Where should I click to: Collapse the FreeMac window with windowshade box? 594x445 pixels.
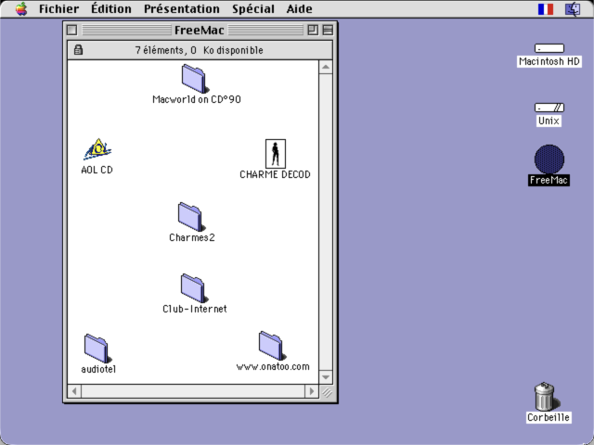(328, 30)
